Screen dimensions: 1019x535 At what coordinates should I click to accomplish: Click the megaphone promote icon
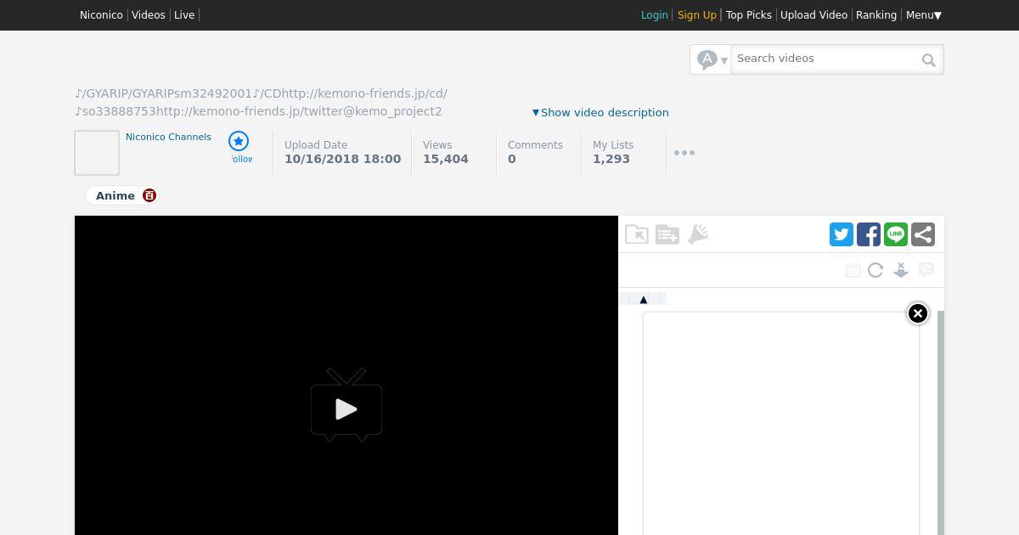pyautogui.click(x=698, y=234)
